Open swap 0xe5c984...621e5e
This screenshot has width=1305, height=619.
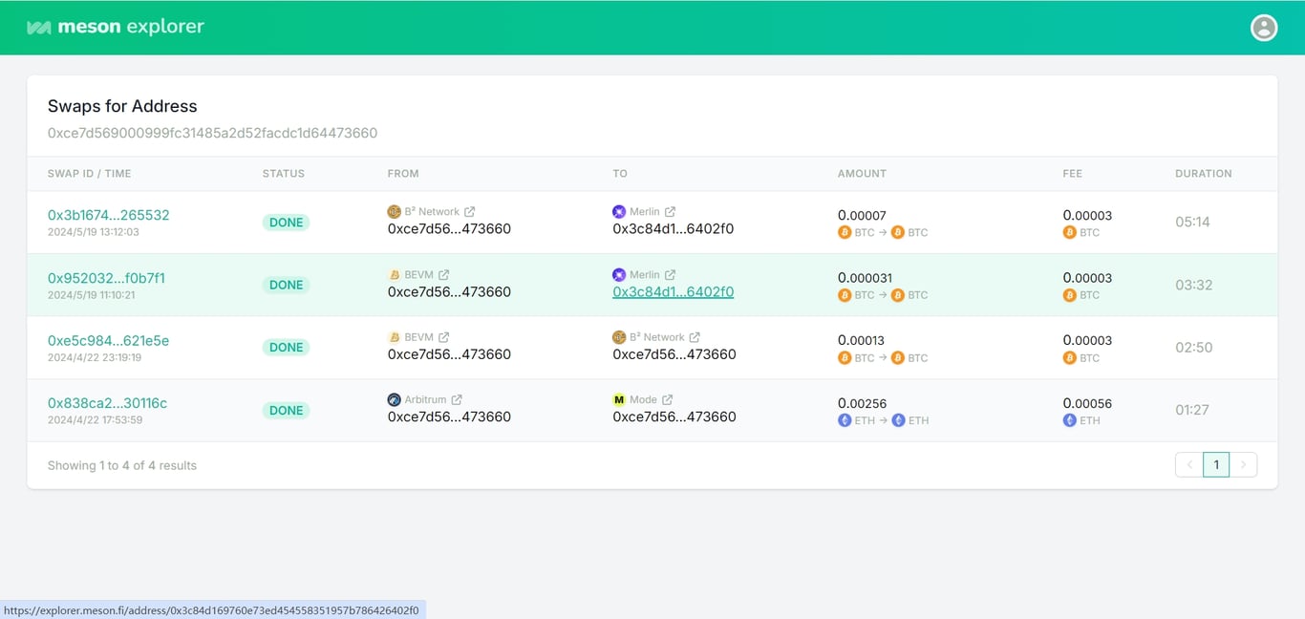point(109,340)
